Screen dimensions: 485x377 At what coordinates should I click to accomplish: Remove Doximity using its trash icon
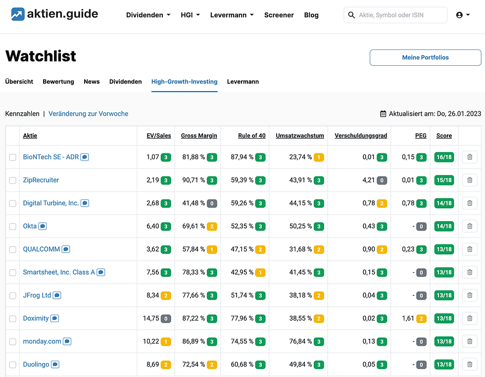point(470,319)
